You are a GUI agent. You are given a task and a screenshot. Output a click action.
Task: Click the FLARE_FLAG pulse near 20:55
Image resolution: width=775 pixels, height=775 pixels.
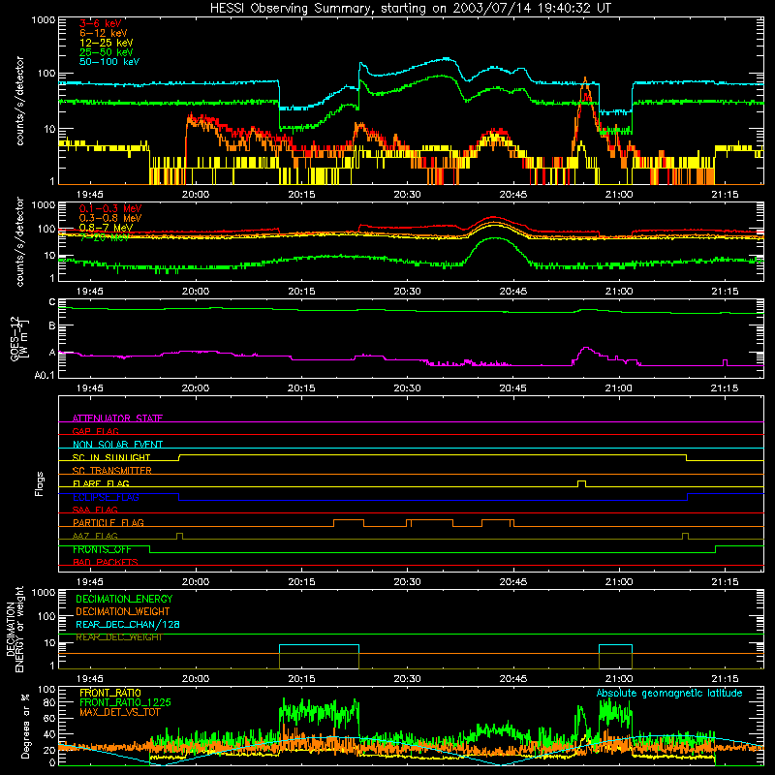coord(582,483)
